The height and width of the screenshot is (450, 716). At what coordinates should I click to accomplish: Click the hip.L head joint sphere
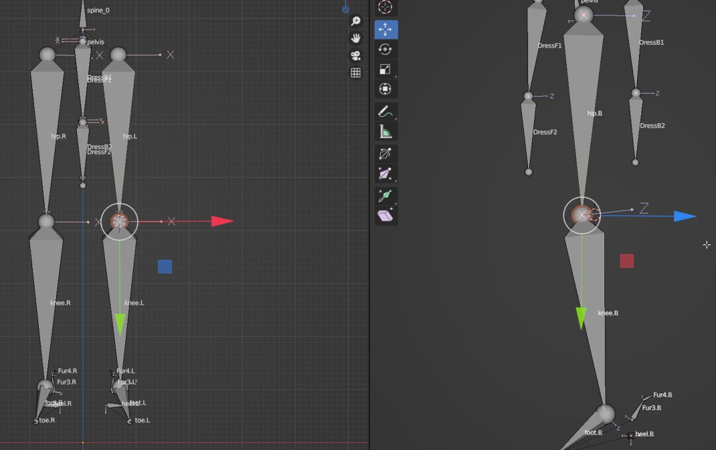[x=118, y=55]
